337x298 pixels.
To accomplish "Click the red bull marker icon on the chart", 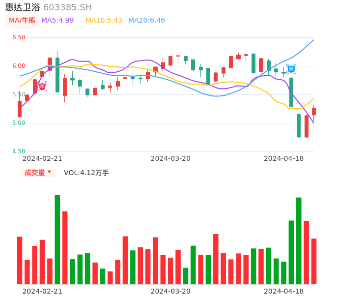I will (x=42, y=86).
